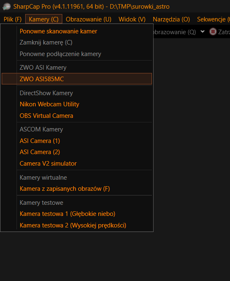
Task: Open Kamera z zapisanych obrazów (F)
Action: pos(65,189)
